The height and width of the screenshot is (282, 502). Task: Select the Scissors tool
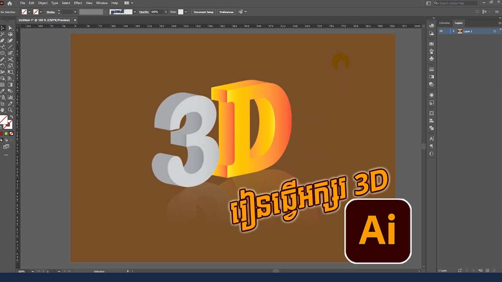[x=11, y=60]
